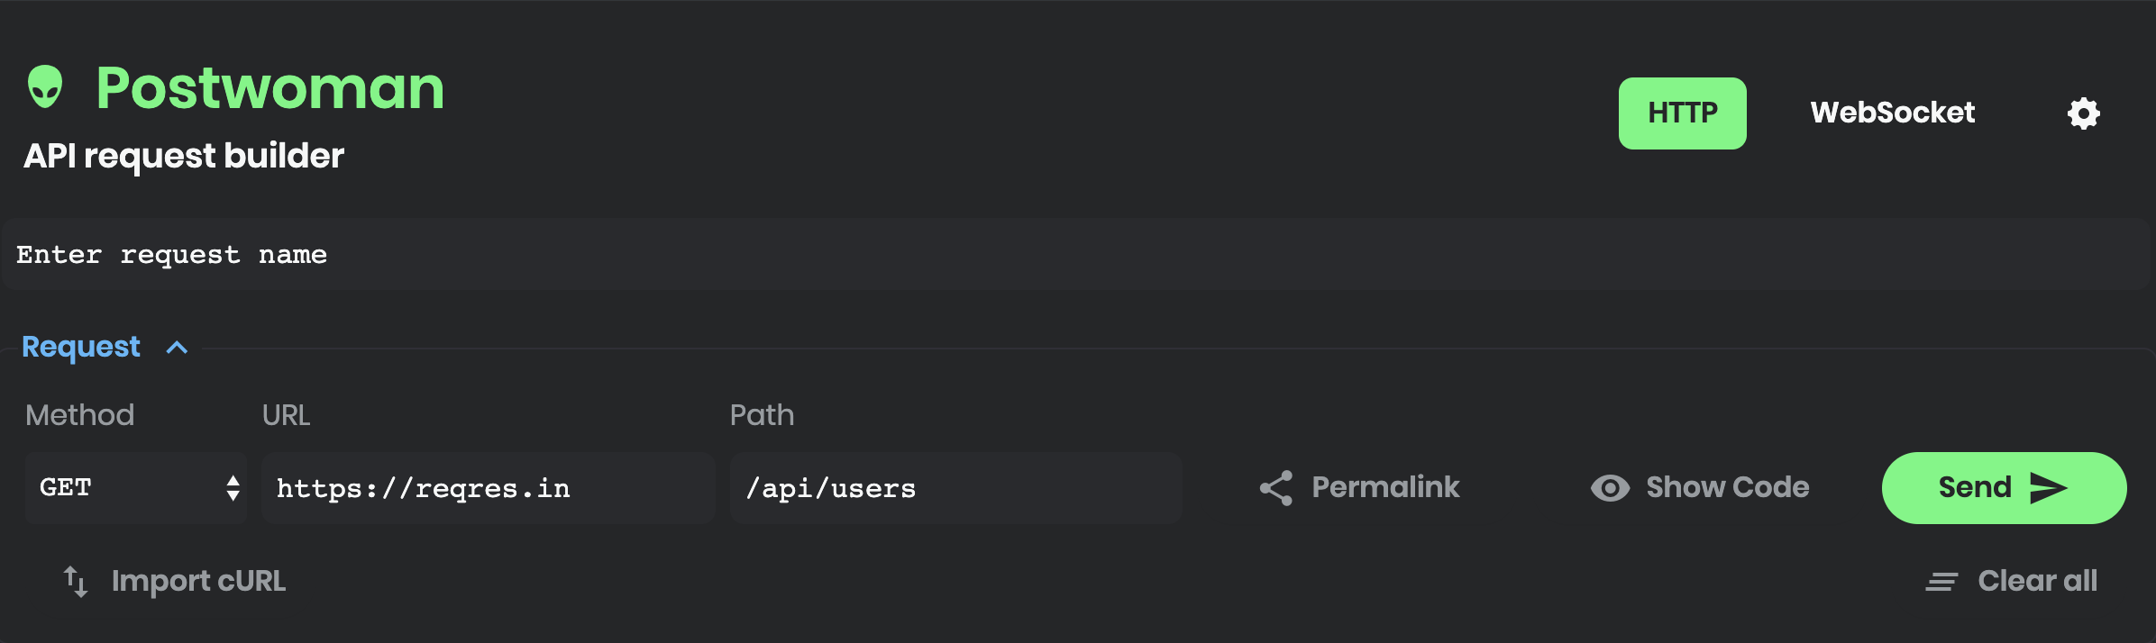
Task: Click the Clear all link
Action: pyautogui.click(x=2039, y=581)
